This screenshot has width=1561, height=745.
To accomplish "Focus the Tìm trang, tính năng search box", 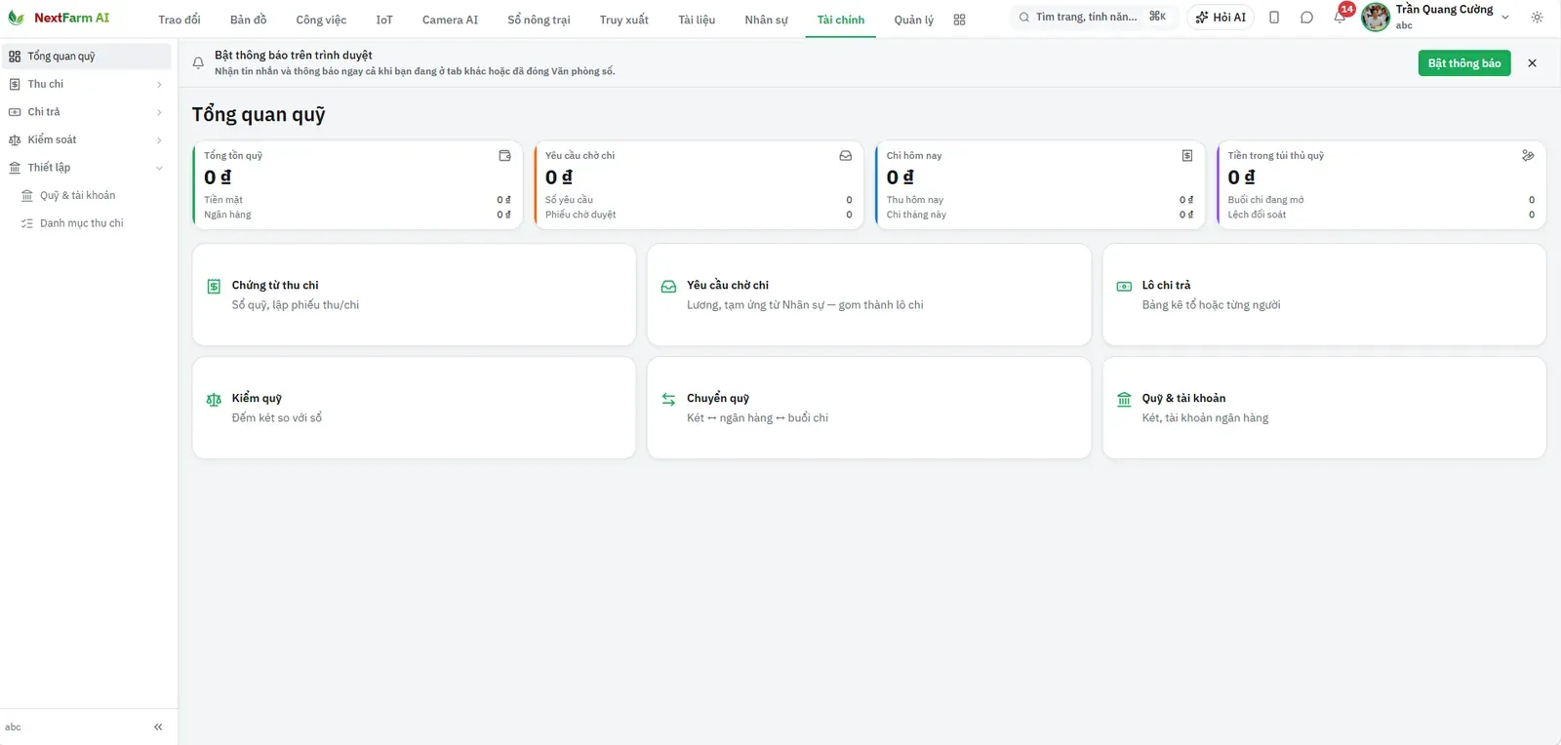I will tap(1093, 18).
